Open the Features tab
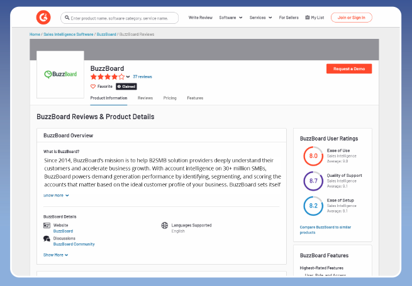The height and width of the screenshot is (286, 412). pos(195,98)
